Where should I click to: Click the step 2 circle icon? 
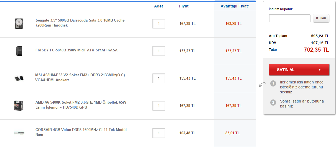(x=273, y=103)
